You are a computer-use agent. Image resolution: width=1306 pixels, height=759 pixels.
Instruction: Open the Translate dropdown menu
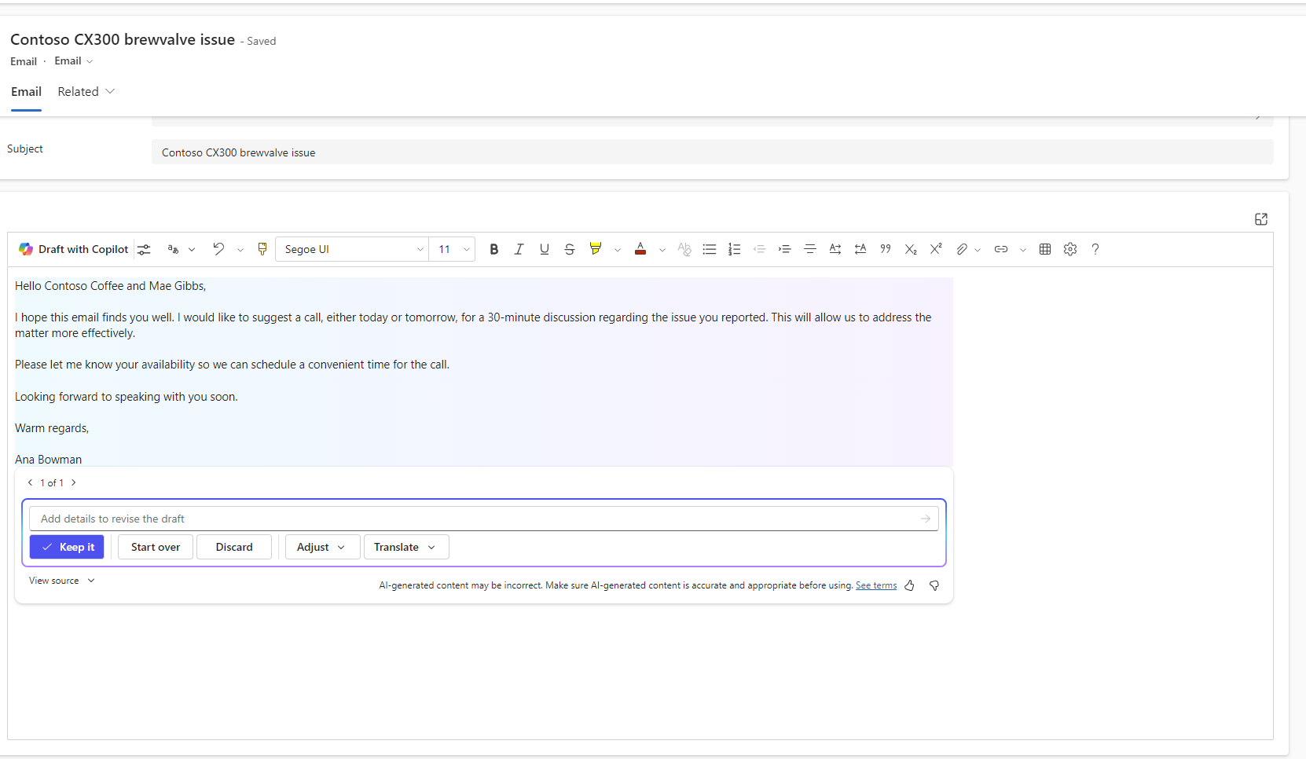click(x=406, y=547)
